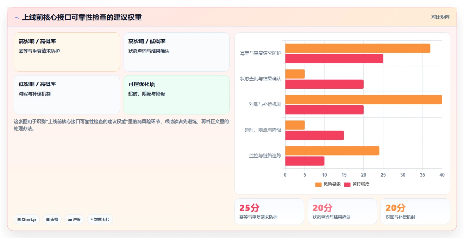This screenshot has height=238, width=464.
Task: Click the orange bar for 幂等与重复请求防护
Action: click(x=358, y=48)
